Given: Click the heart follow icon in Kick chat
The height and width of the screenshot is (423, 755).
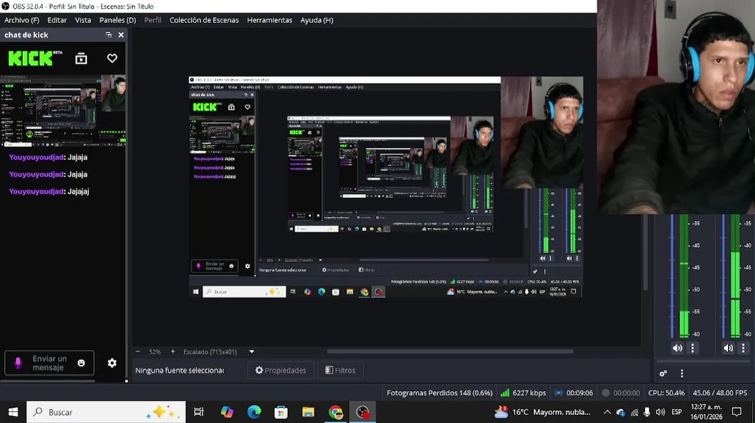Looking at the screenshot, I should (x=112, y=58).
